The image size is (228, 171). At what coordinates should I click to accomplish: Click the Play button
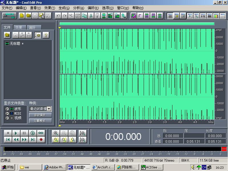[x=16, y=133]
